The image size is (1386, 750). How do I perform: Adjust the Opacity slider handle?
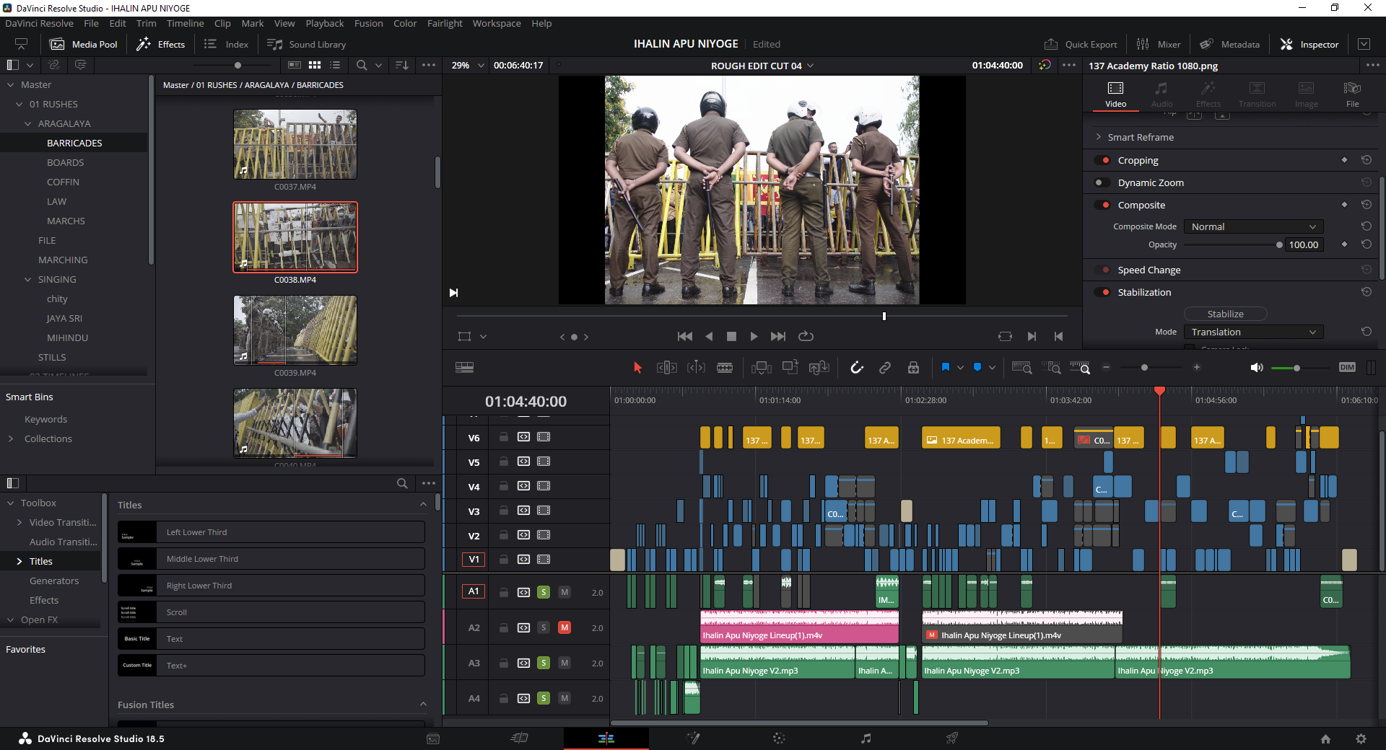(x=1279, y=245)
